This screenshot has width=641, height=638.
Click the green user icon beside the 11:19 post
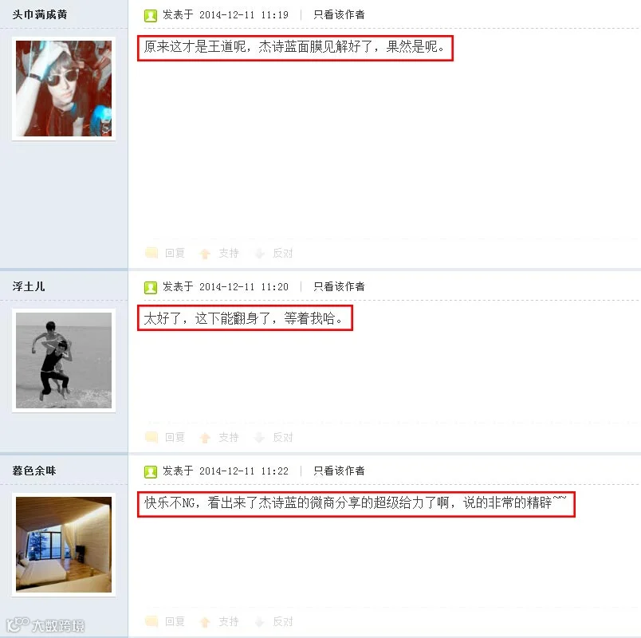(x=151, y=15)
